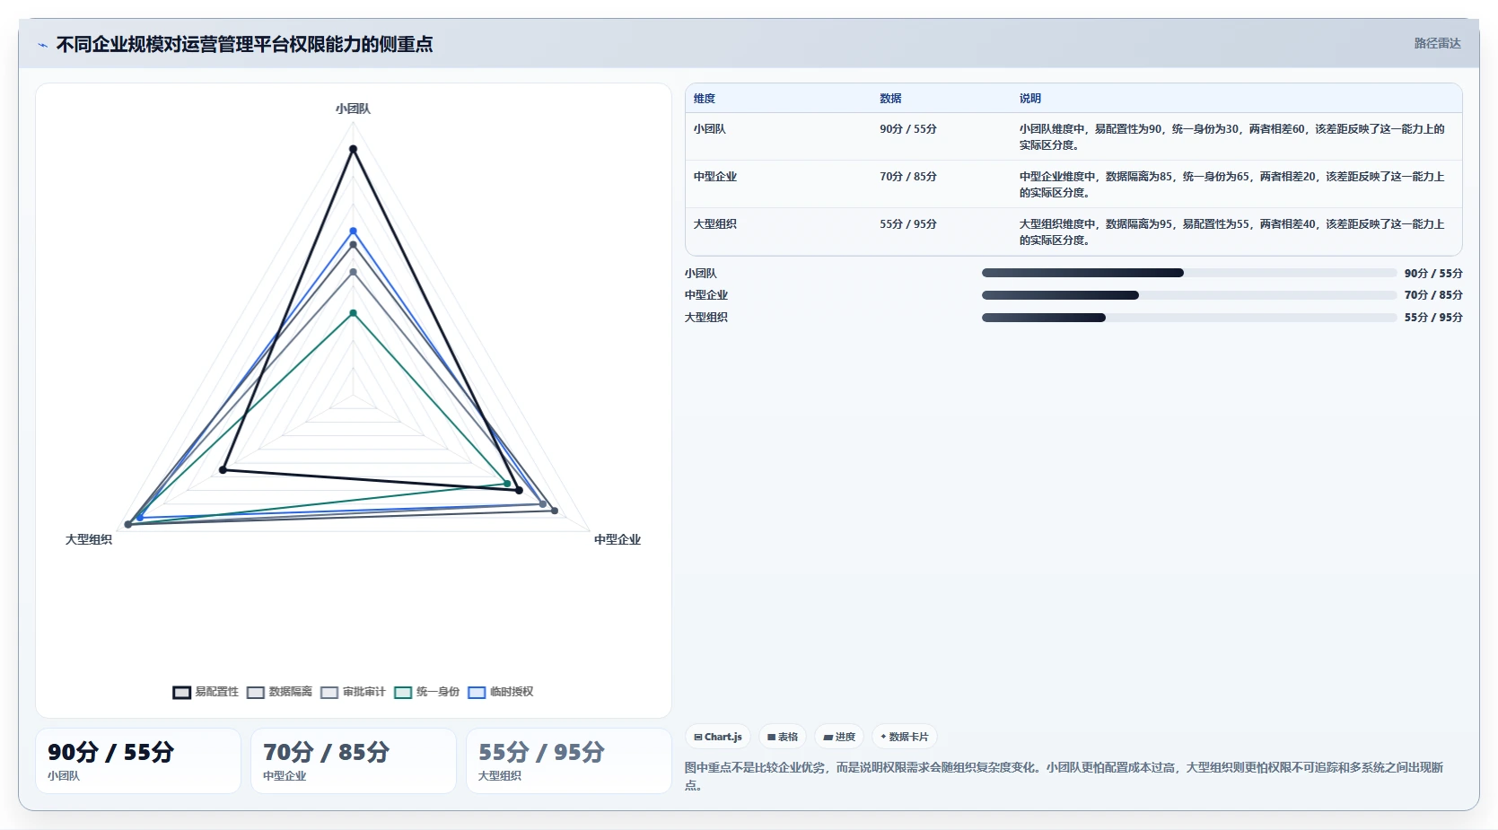Click the header icon before the chart title
Viewport: 1498px width, 830px height.
42,45
